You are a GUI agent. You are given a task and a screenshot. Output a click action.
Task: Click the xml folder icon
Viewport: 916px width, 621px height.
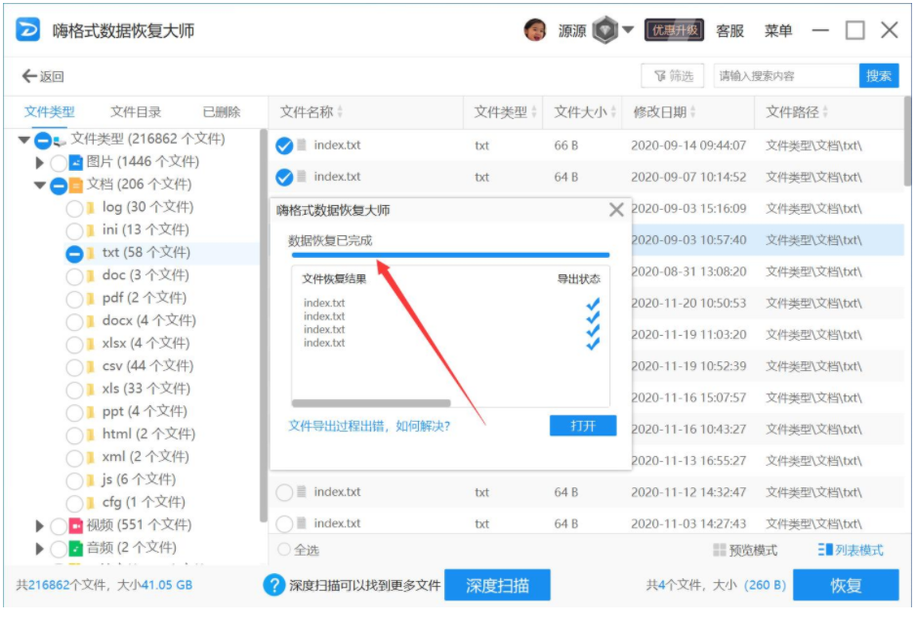click(91, 458)
